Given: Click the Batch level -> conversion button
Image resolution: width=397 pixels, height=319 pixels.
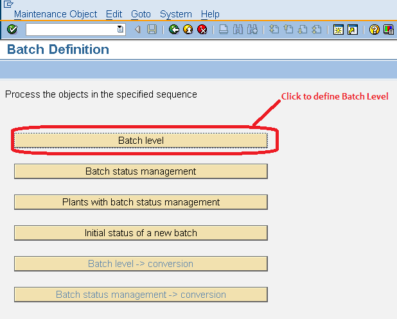Looking at the screenshot, I should (141, 264).
